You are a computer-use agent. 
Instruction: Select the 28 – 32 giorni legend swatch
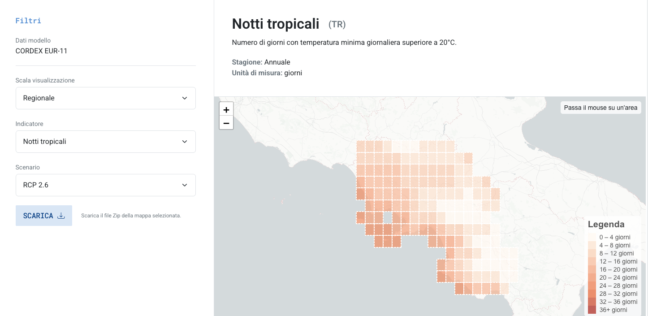(x=592, y=294)
